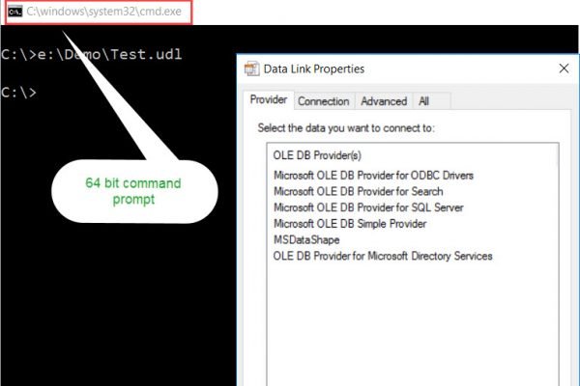This screenshot has width=580, height=386.
Task: Select the All tab
Action: point(423,101)
